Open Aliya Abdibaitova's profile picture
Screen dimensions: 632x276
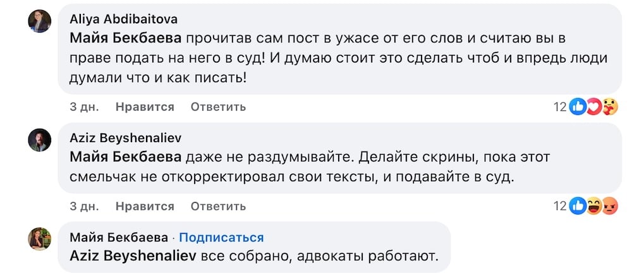(x=39, y=21)
